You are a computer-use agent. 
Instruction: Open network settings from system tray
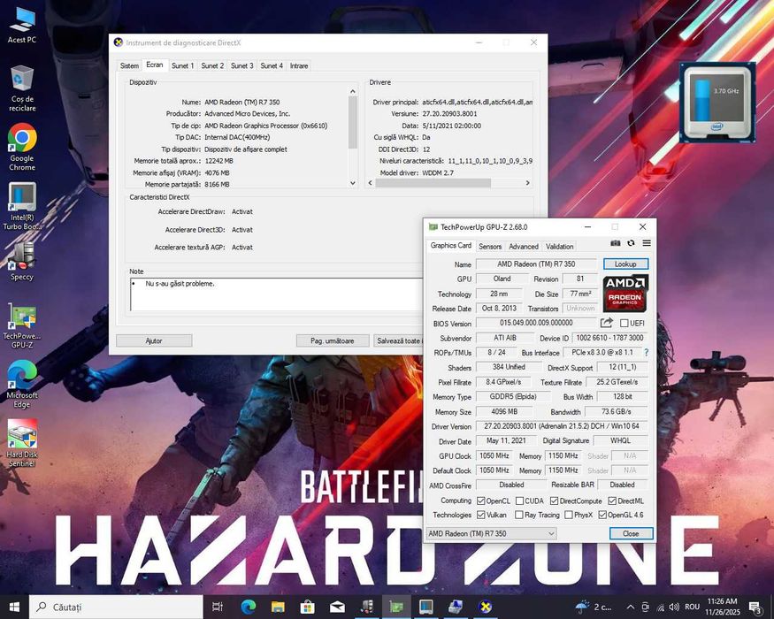pos(660,607)
